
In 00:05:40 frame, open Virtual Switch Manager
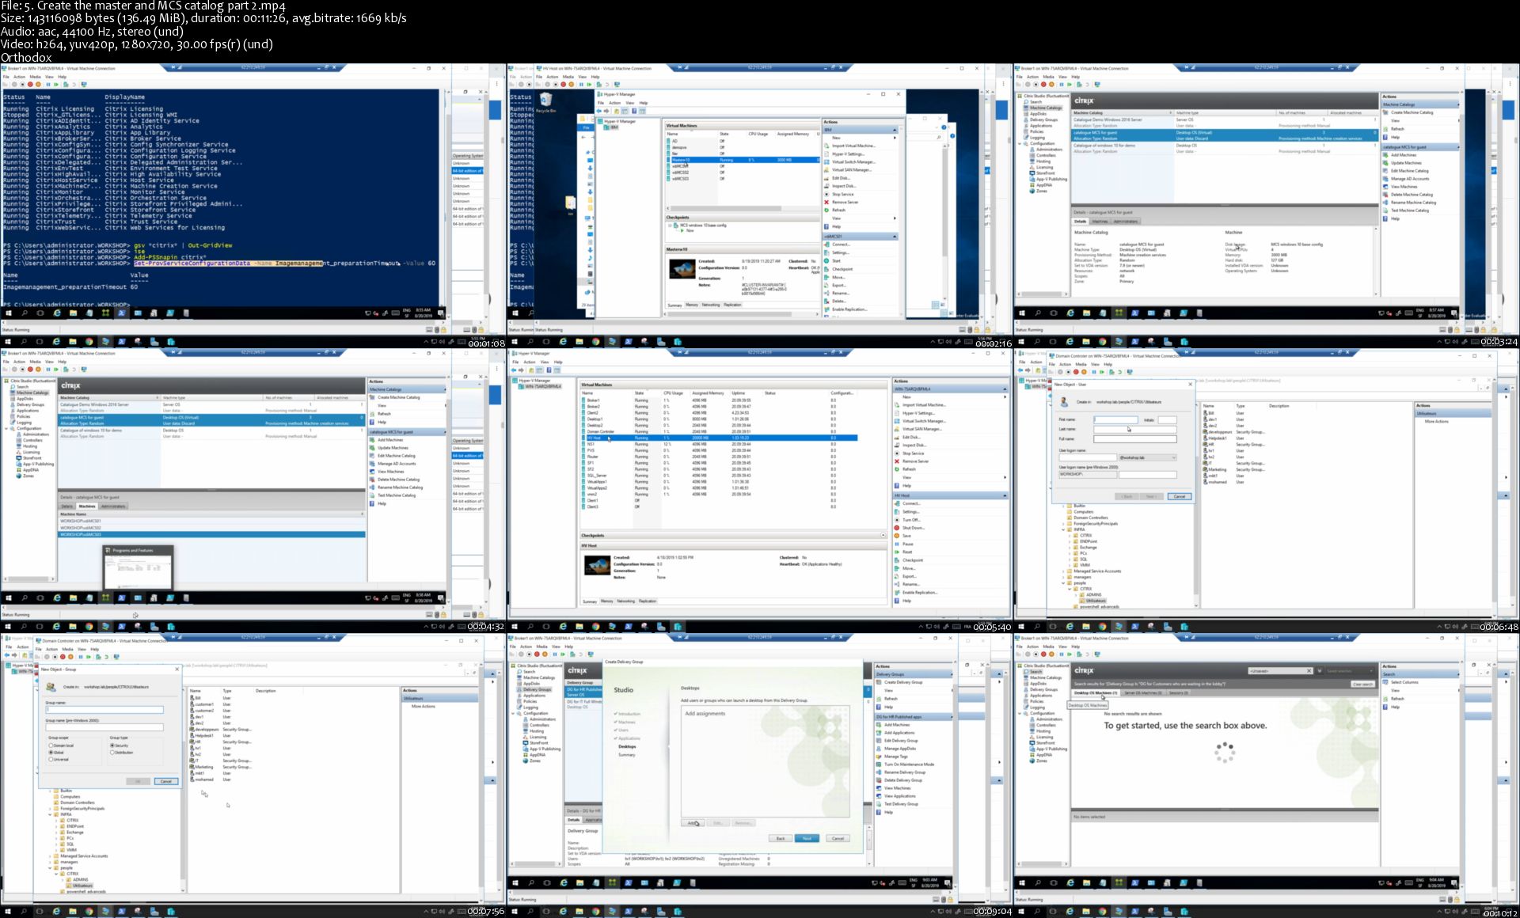pyautogui.click(x=924, y=421)
